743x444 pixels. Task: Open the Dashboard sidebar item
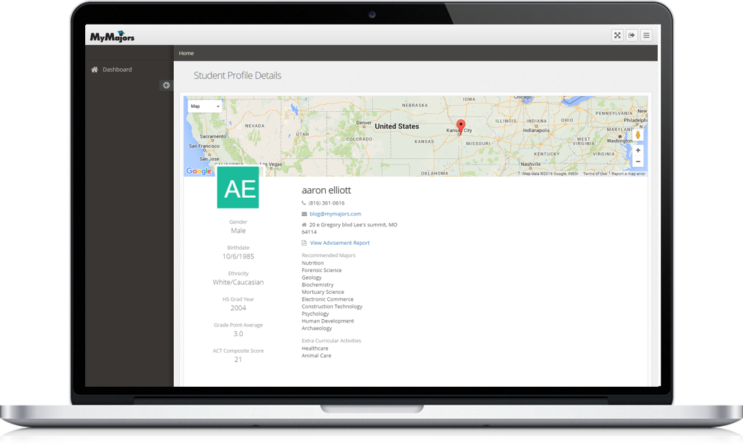(117, 70)
